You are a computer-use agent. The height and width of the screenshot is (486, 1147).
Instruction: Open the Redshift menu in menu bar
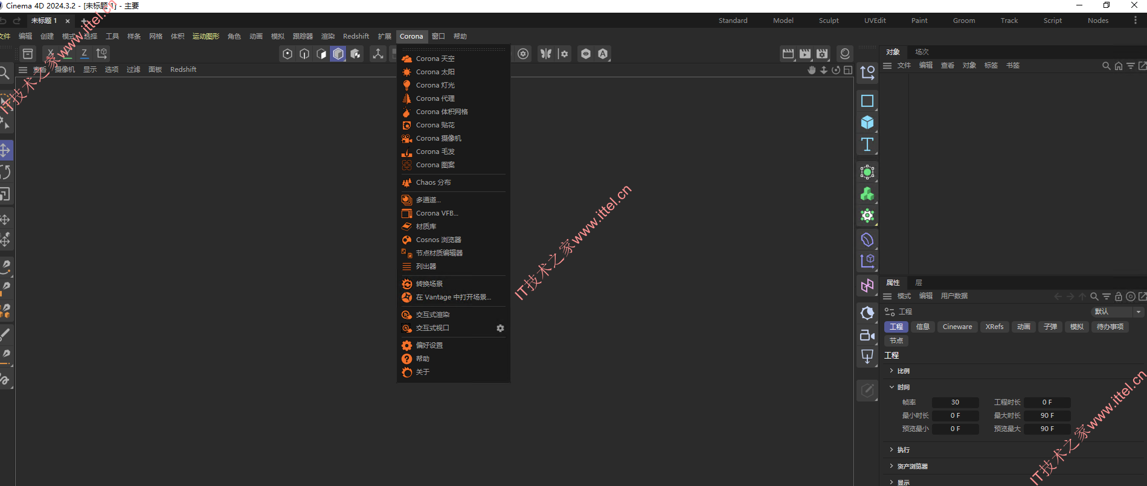(x=356, y=36)
